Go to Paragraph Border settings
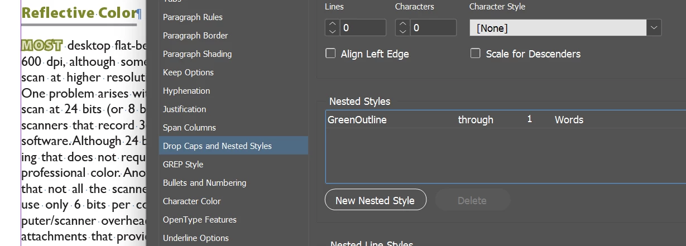The height and width of the screenshot is (246, 686). [x=195, y=36]
